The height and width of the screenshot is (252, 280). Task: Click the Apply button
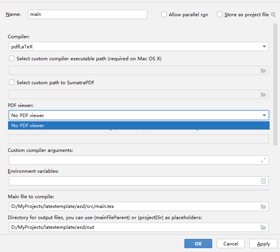pyautogui.click(x=263, y=243)
